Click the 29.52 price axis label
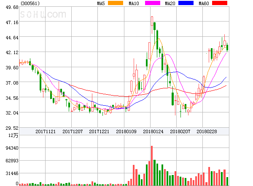The height and width of the screenshot is (186, 253). pos(12,128)
